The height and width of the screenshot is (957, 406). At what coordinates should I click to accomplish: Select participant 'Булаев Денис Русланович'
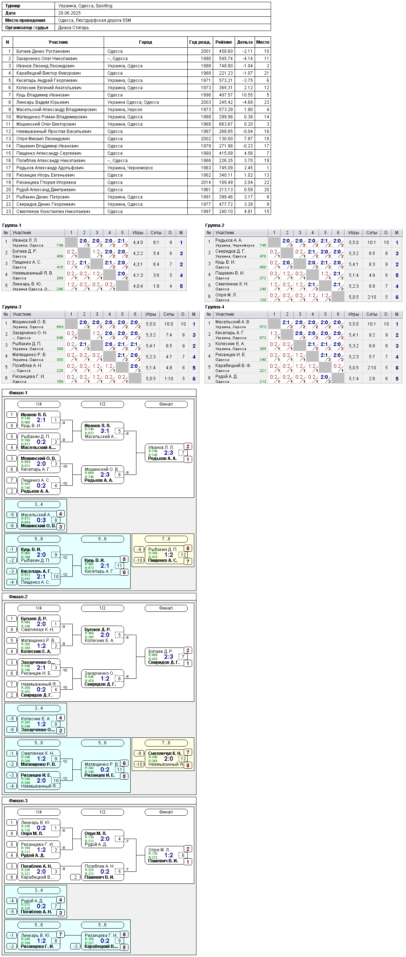43,51
